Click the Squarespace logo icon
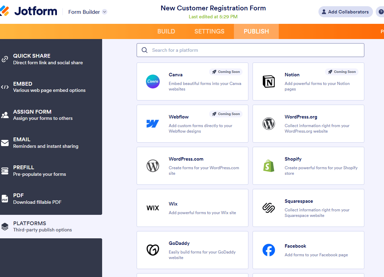The height and width of the screenshot is (277, 384). click(269, 208)
